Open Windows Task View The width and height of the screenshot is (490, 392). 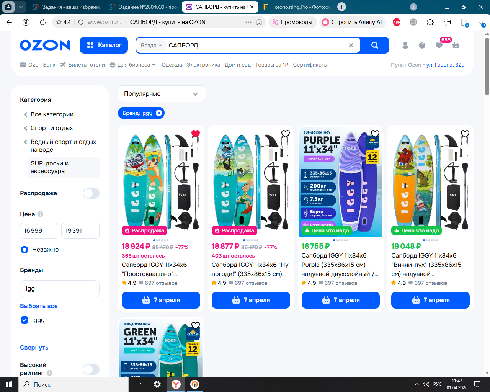138,384
